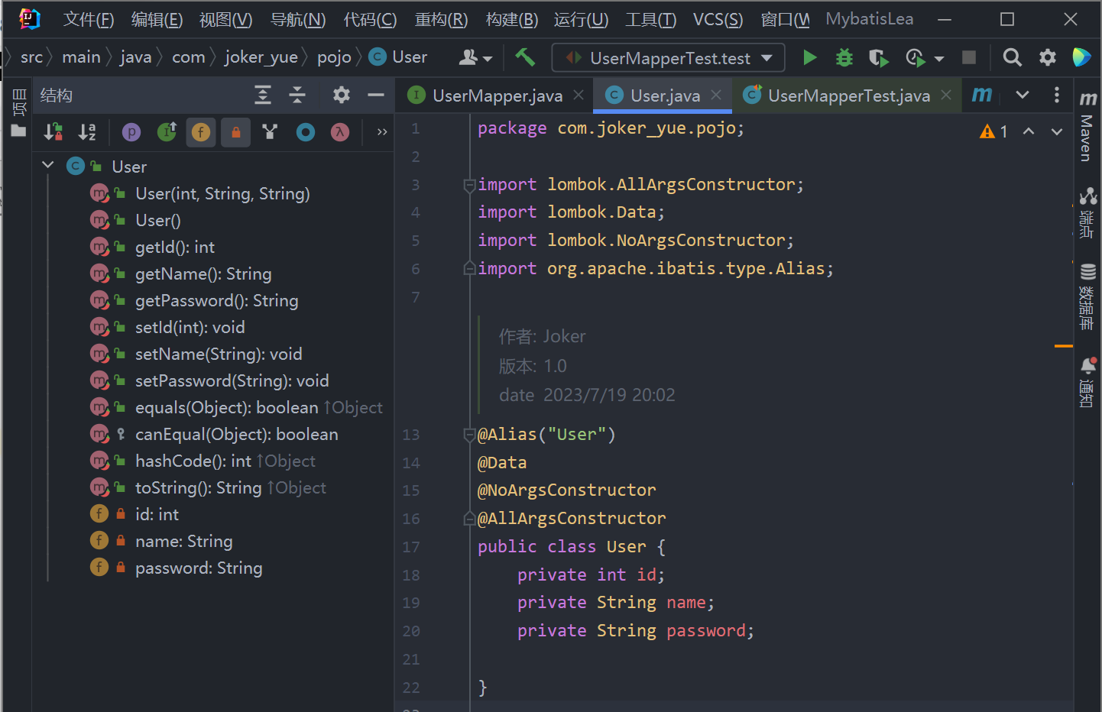Screen dimensions: 1102x712
Task: Toggle Show Non-Public lock filter
Action: pos(235,132)
